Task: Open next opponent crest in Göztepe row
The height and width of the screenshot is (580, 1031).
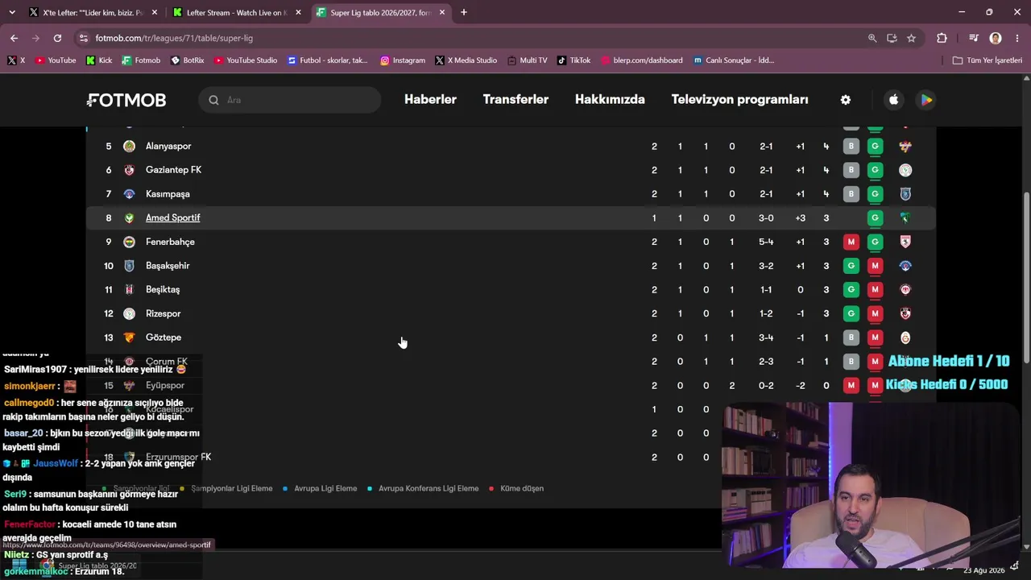Action: point(905,338)
